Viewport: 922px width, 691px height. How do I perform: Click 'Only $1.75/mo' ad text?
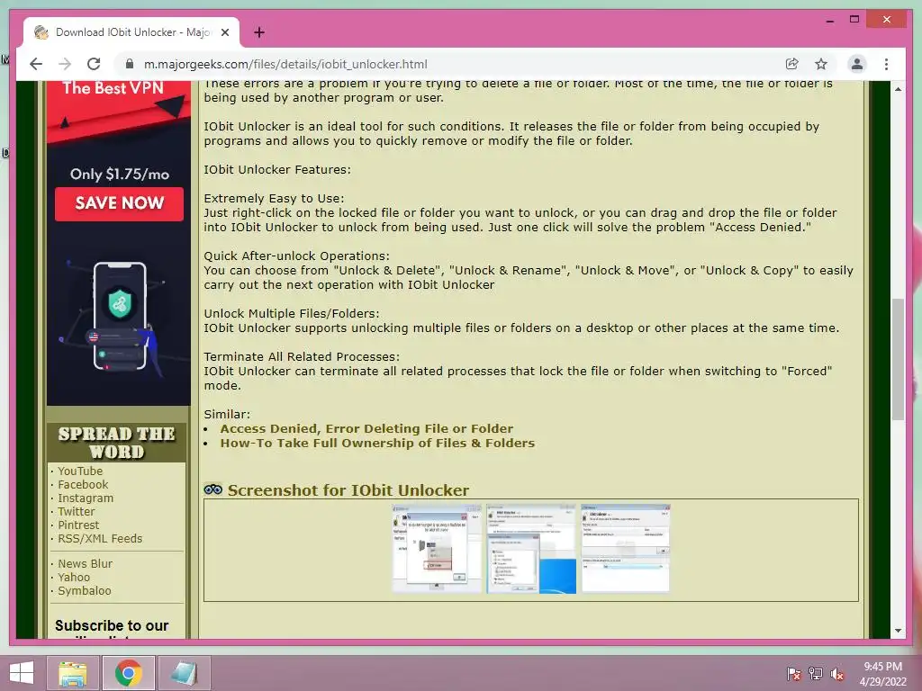(x=120, y=174)
